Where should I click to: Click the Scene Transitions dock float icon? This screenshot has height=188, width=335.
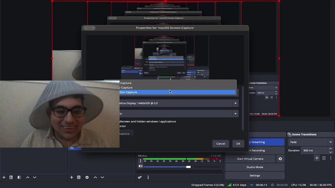[x=289, y=134]
